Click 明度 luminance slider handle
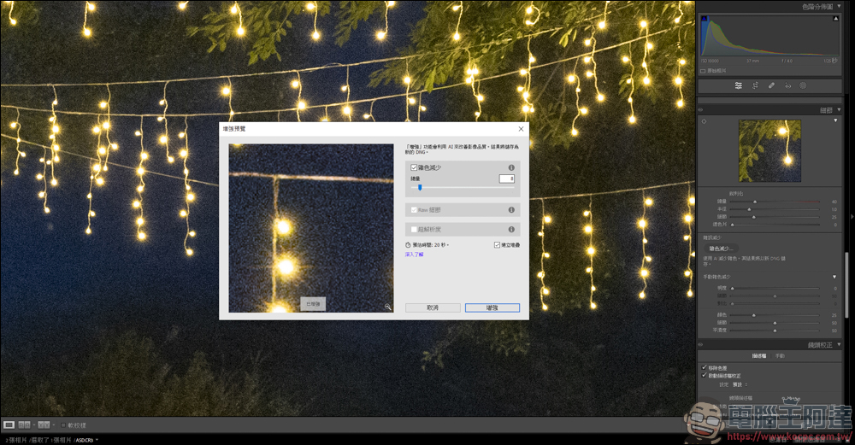This screenshot has height=445, width=855. tap(733, 288)
